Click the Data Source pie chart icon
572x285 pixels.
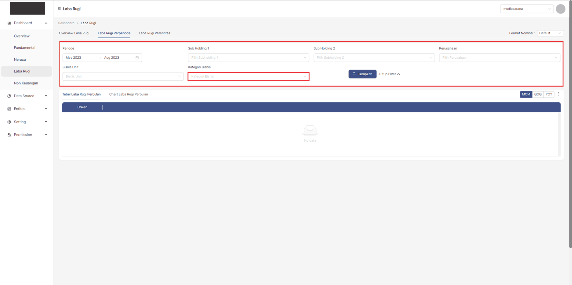pyautogui.click(x=9, y=96)
